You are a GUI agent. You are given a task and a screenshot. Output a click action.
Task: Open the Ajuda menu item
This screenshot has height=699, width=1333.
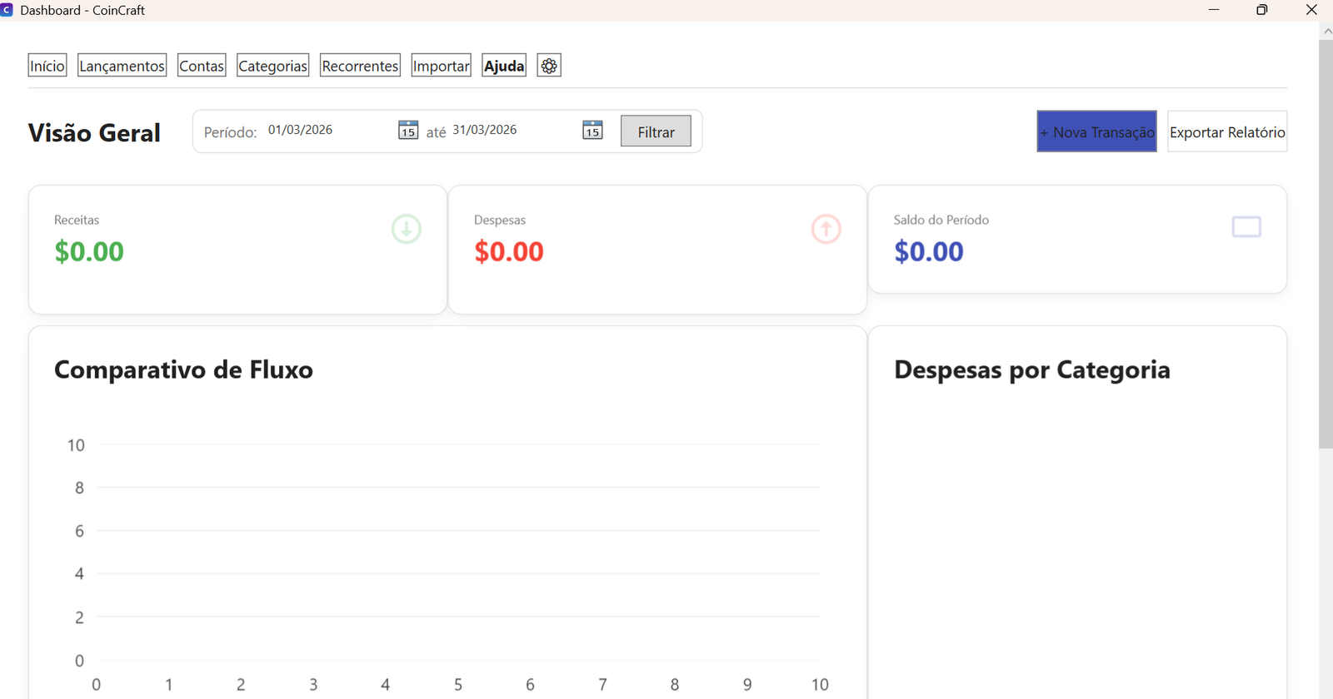504,66
